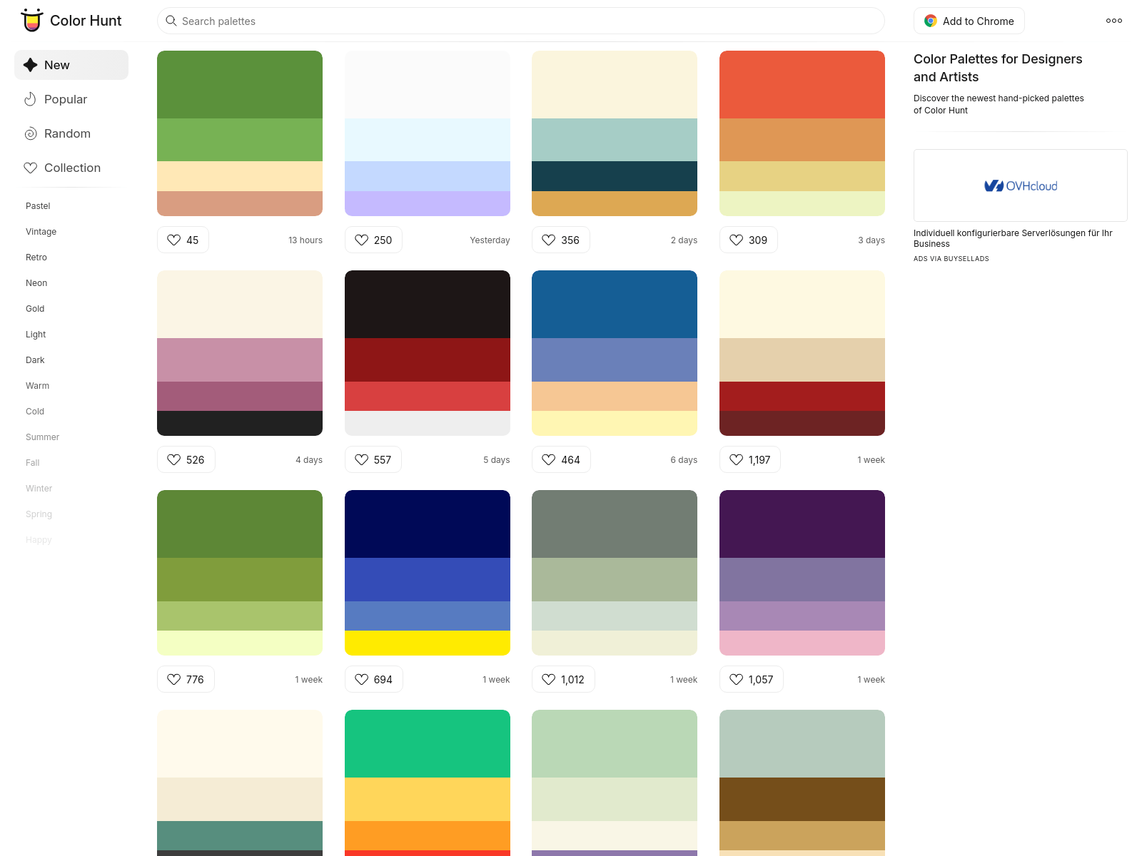Click the Color Hunt logo icon
Viewport: 1142px width, 856px height.
[x=31, y=21]
